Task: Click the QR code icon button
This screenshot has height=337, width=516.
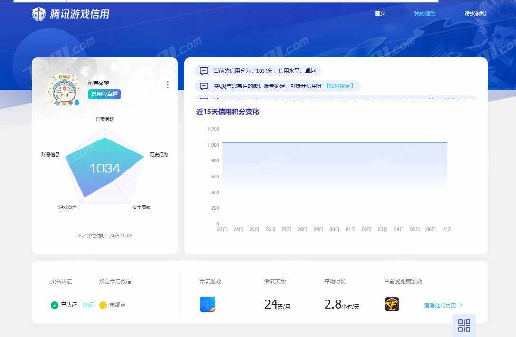Action: pos(464,326)
